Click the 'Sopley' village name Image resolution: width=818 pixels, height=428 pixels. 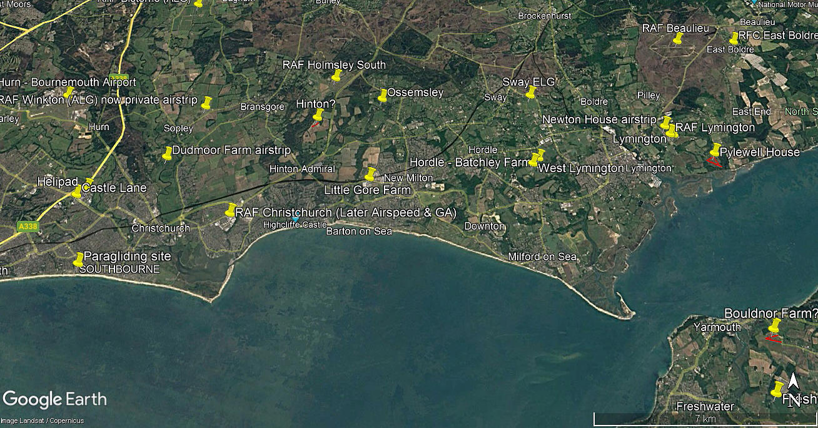pos(178,128)
